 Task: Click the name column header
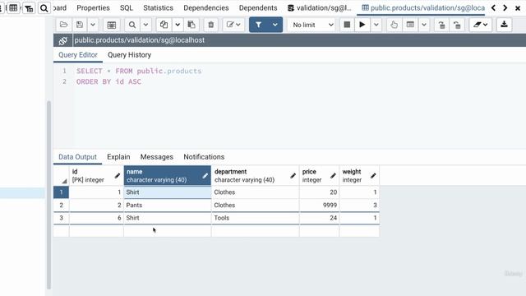(168, 175)
